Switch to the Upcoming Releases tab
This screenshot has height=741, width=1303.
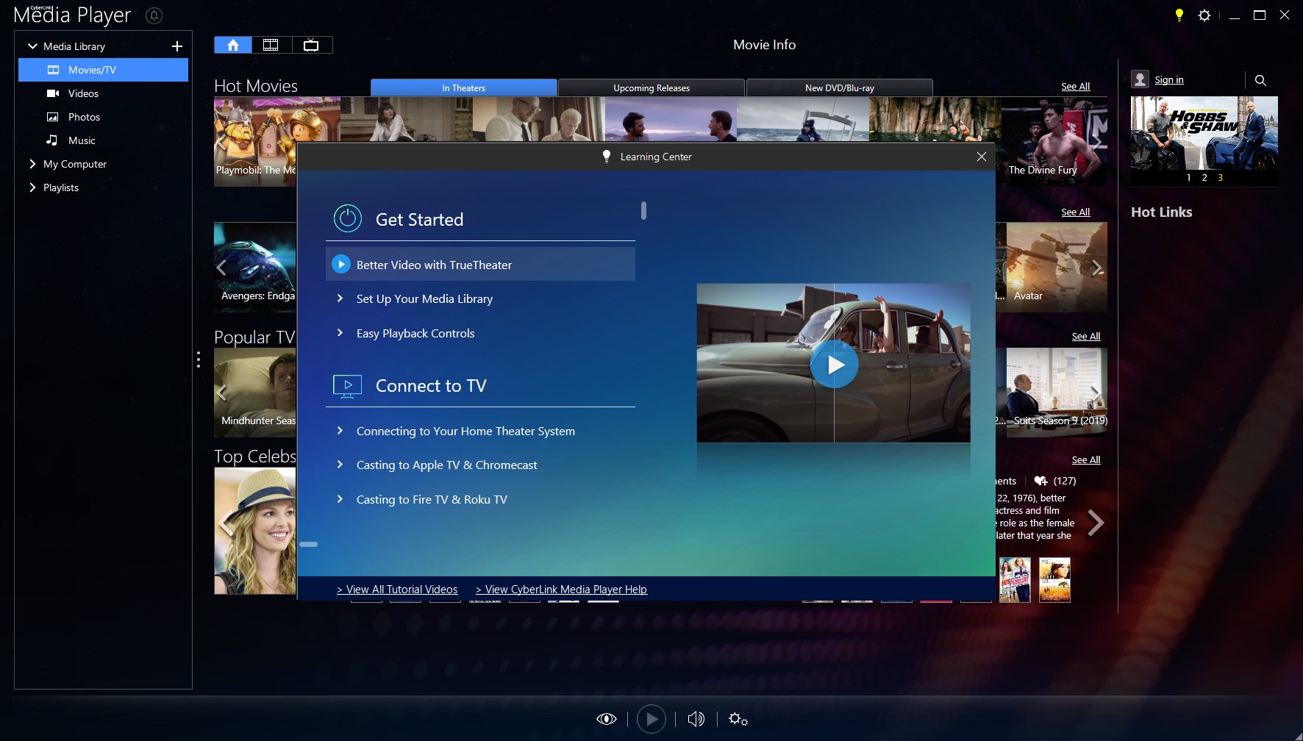tap(650, 87)
